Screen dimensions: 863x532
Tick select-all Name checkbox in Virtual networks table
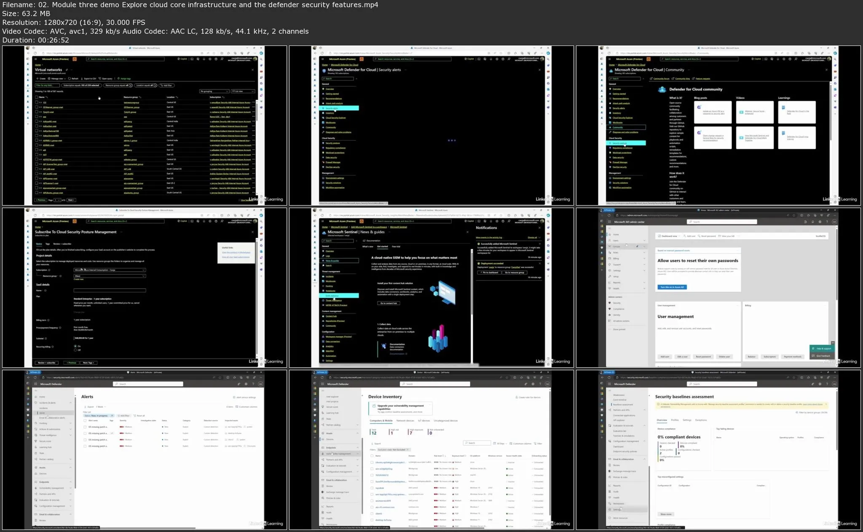(37, 97)
